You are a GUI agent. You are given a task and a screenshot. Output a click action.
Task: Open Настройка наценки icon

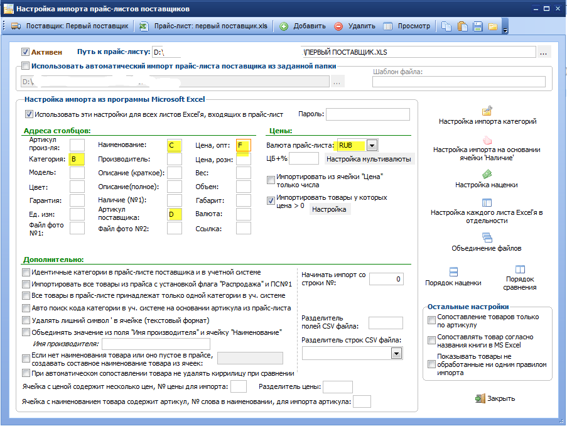click(x=487, y=175)
